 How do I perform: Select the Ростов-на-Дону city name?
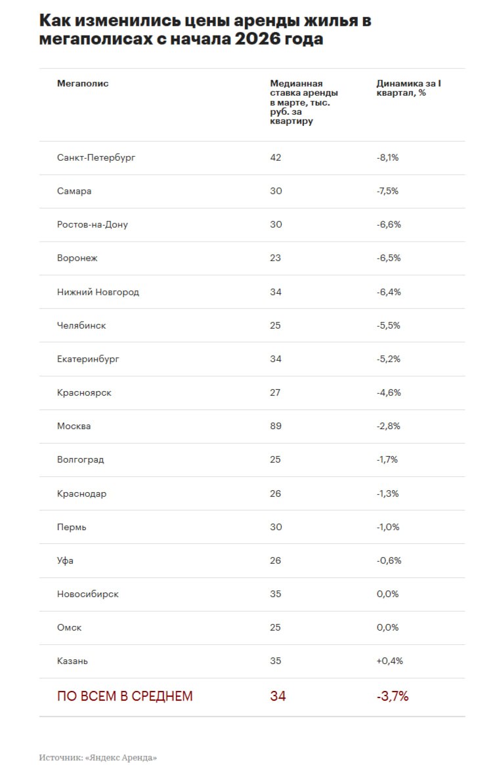(92, 224)
